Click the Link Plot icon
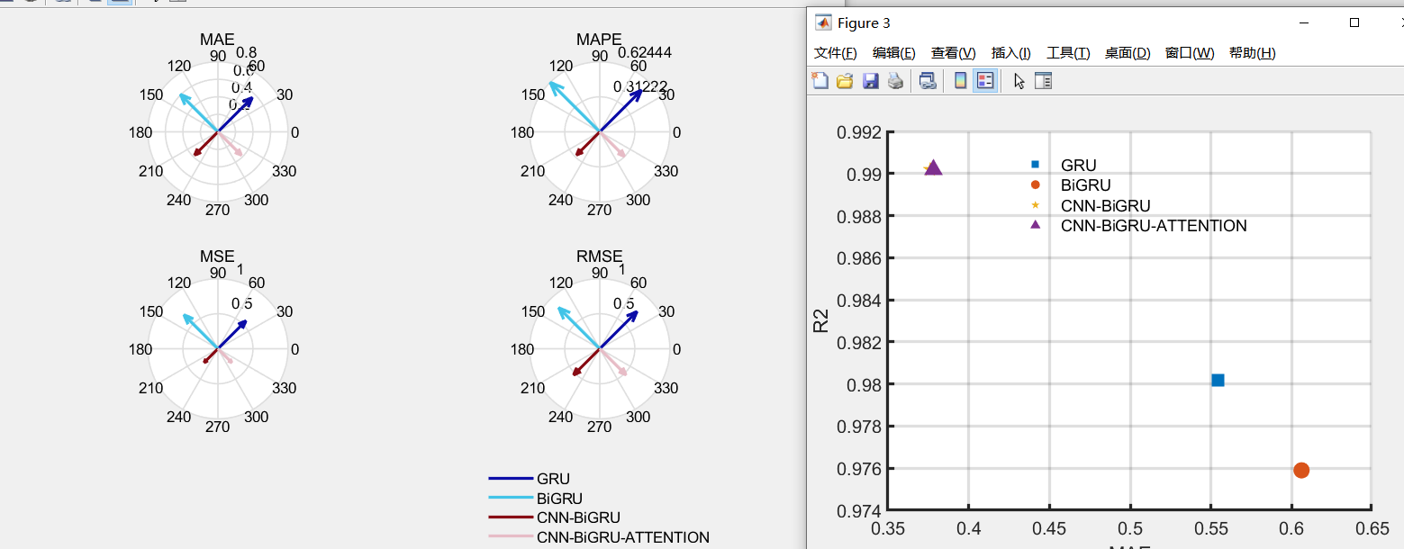 [928, 81]
